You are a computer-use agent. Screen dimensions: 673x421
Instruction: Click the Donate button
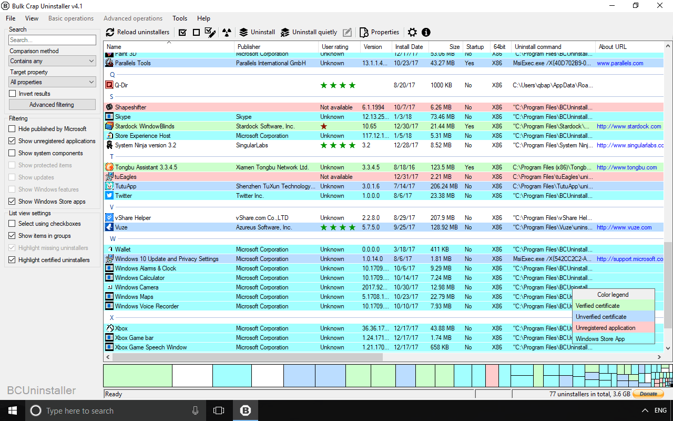point(648,394)
